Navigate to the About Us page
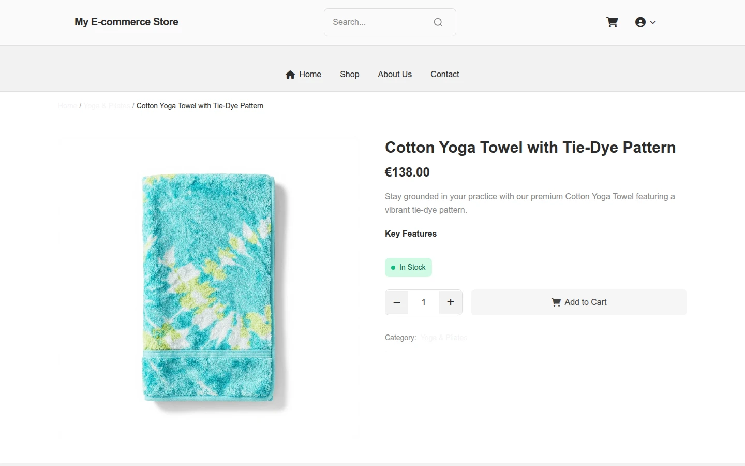 tap(395, 75)
